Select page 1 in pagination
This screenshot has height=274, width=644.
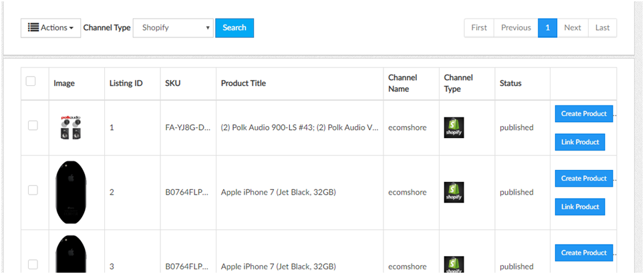tap(548, 28)
